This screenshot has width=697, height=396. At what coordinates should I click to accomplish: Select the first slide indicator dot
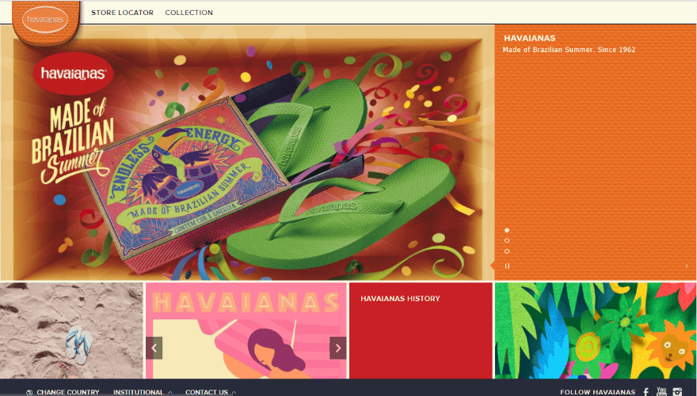click(507, 230)
